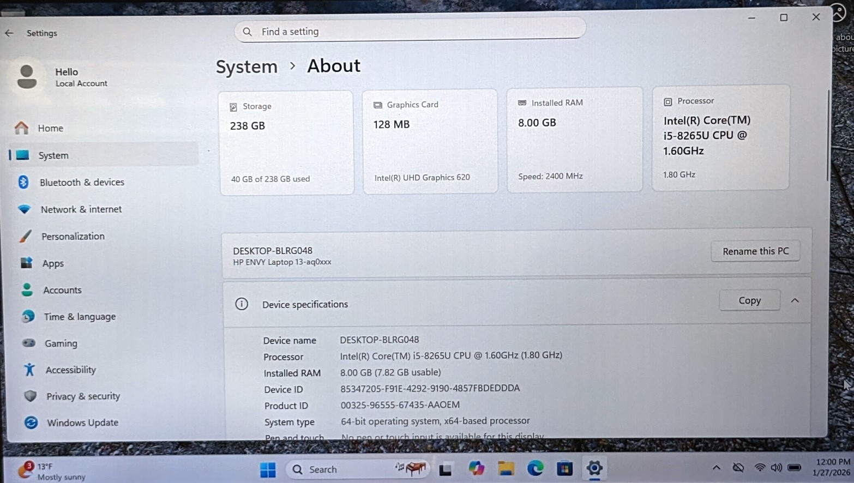854x483 pixels.
Task: Click the Personalization paintbrush icon
Action: (25, 236)
